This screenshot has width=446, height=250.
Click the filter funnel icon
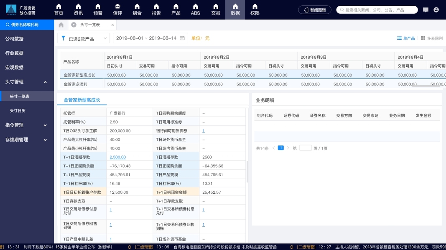coord(63,38)
